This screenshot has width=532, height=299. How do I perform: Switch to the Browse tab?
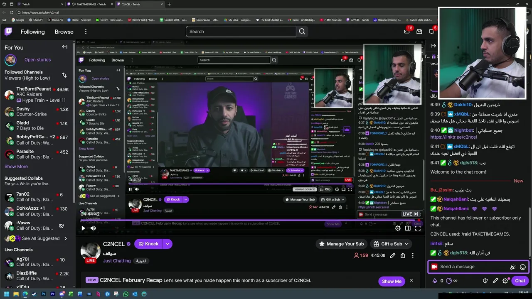pyautogui.click(x=64, y=32)
